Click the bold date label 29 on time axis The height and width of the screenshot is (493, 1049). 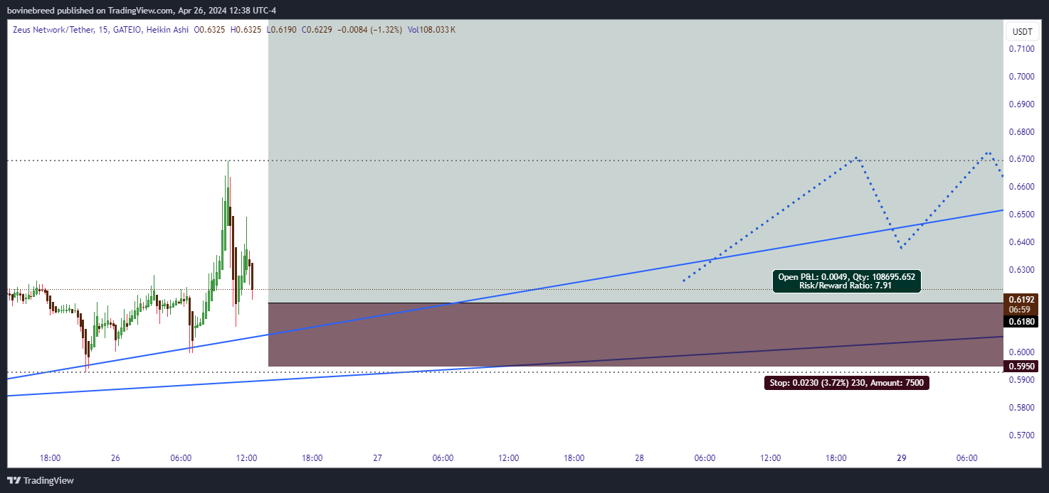pyautogui.click(x=902, y=458)
